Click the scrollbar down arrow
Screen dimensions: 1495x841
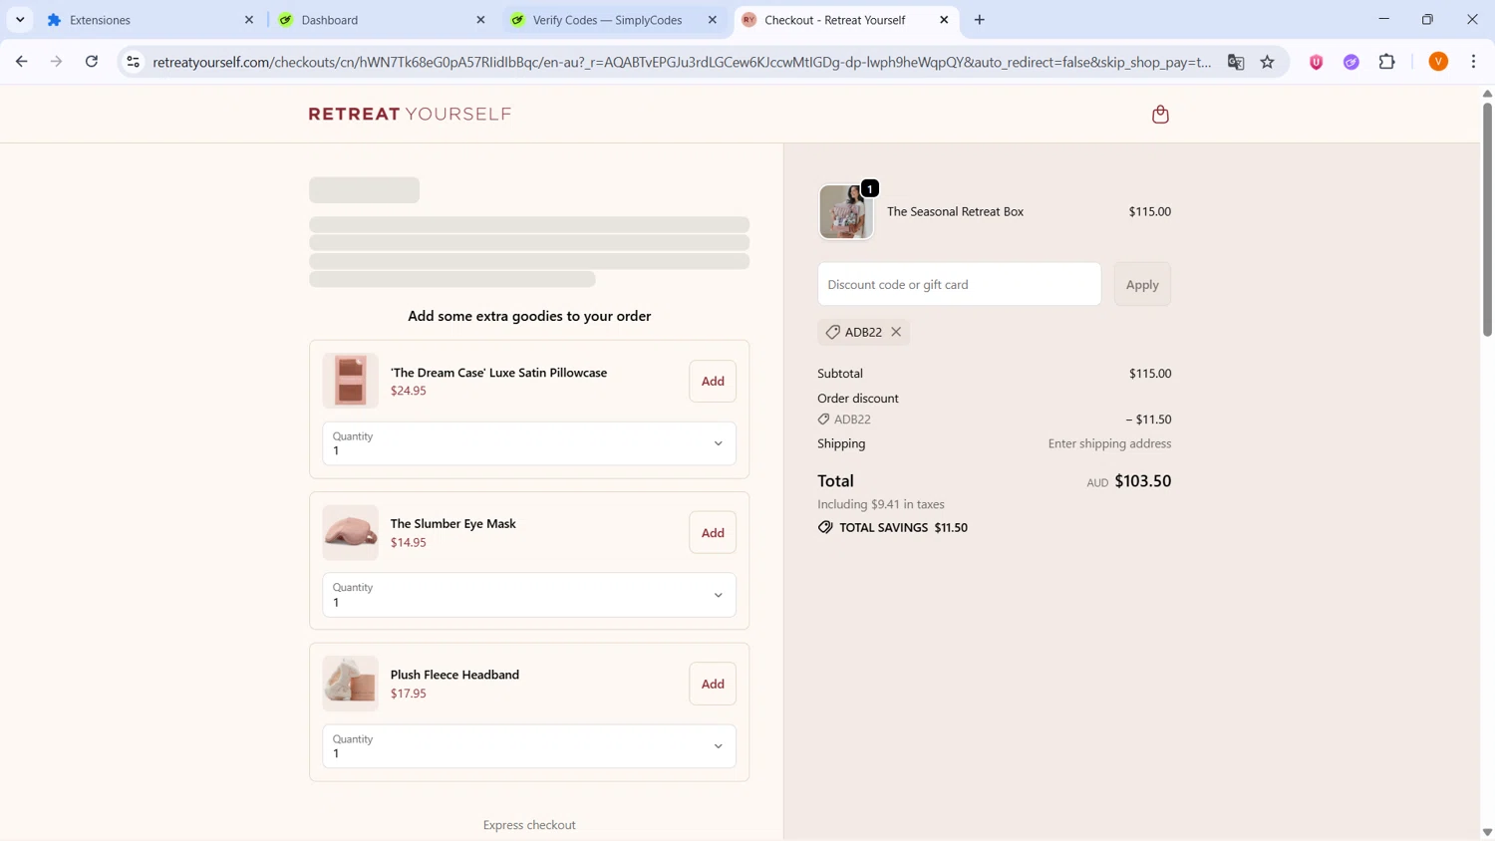[x=1487, y=832]
